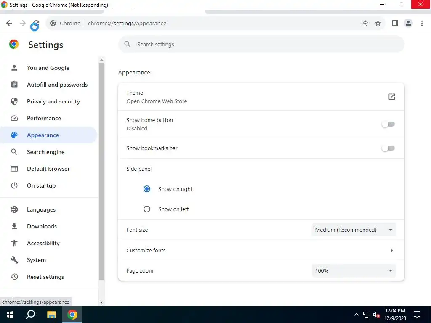Viewport: 431px width, 323px height.
Task: Enable the Show bookmarks bar toggle
Action: point(388,148)
